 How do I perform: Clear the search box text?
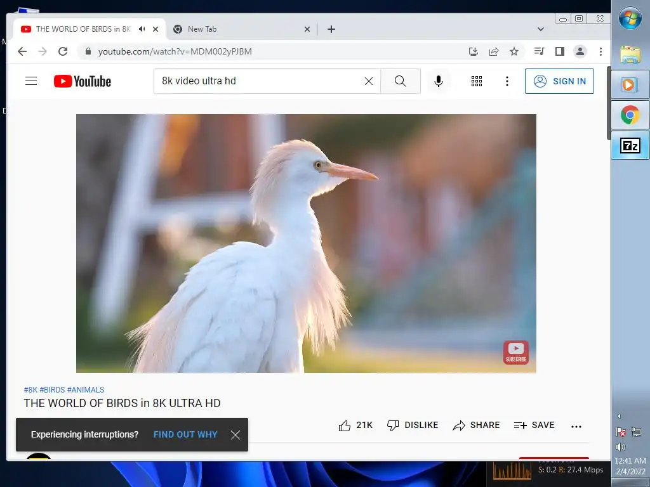(369, 81)
